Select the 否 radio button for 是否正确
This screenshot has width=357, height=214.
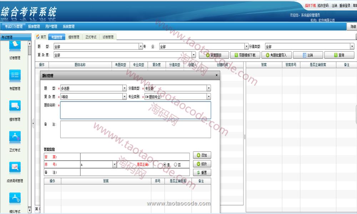click(175, 165)
